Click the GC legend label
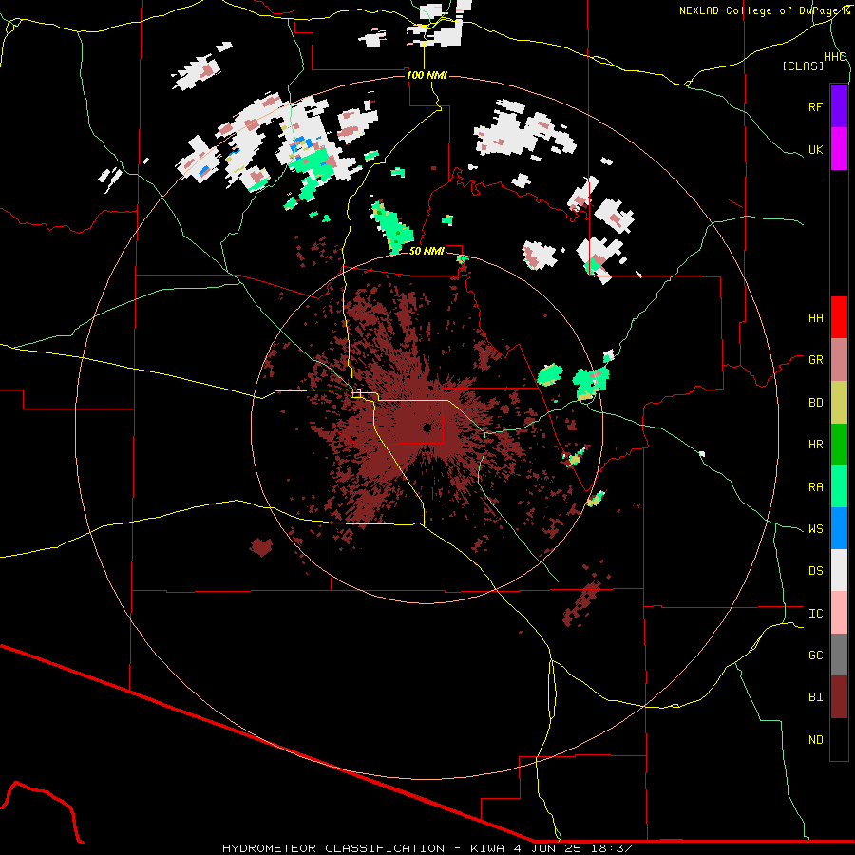 [x=815, y=655]
